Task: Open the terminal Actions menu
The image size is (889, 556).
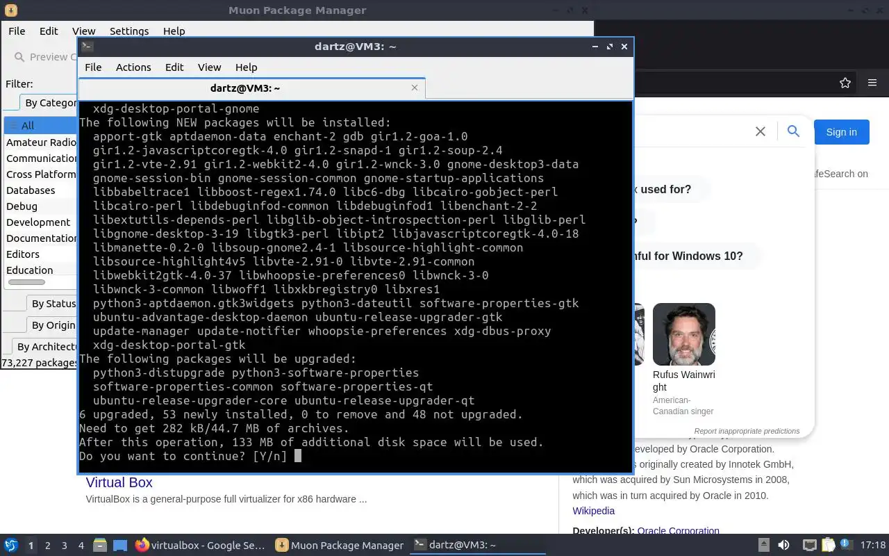Action: click(133, 67)
